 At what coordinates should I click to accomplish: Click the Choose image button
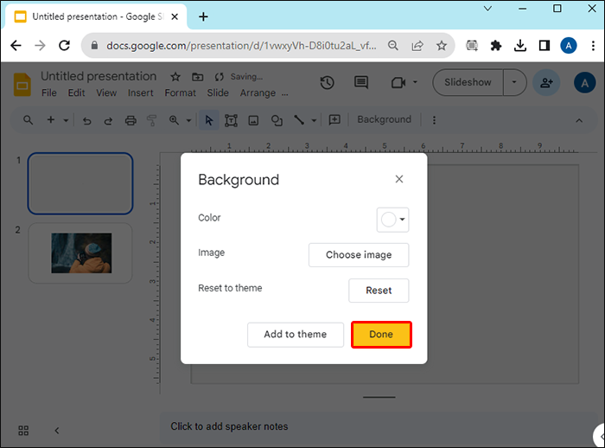pos(359,255)
